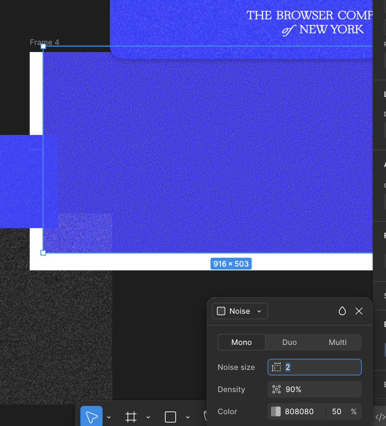386x426 pixels.
Task: Click the 808080 hex color value
Action: [x=299, y=411]
